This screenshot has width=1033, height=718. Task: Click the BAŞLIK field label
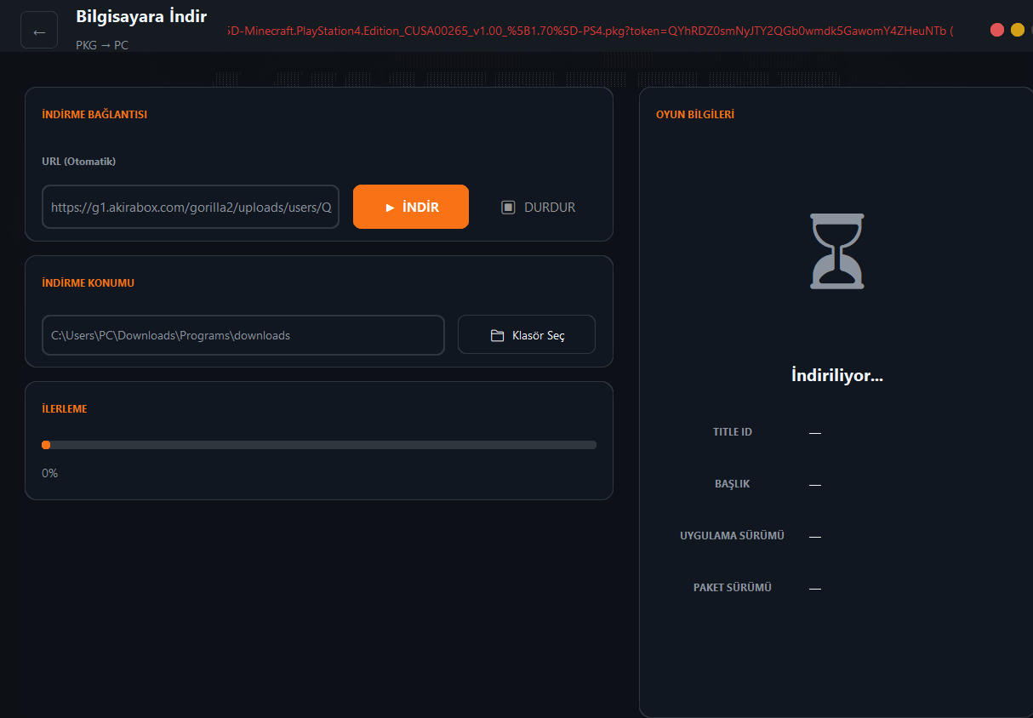coord(732,484)
